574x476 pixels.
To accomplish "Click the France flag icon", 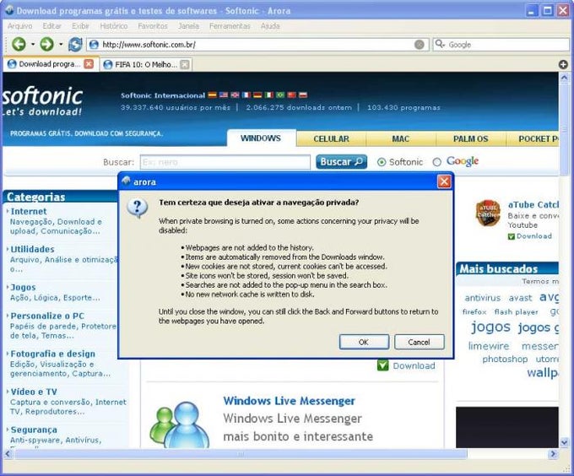I will 246,95.
